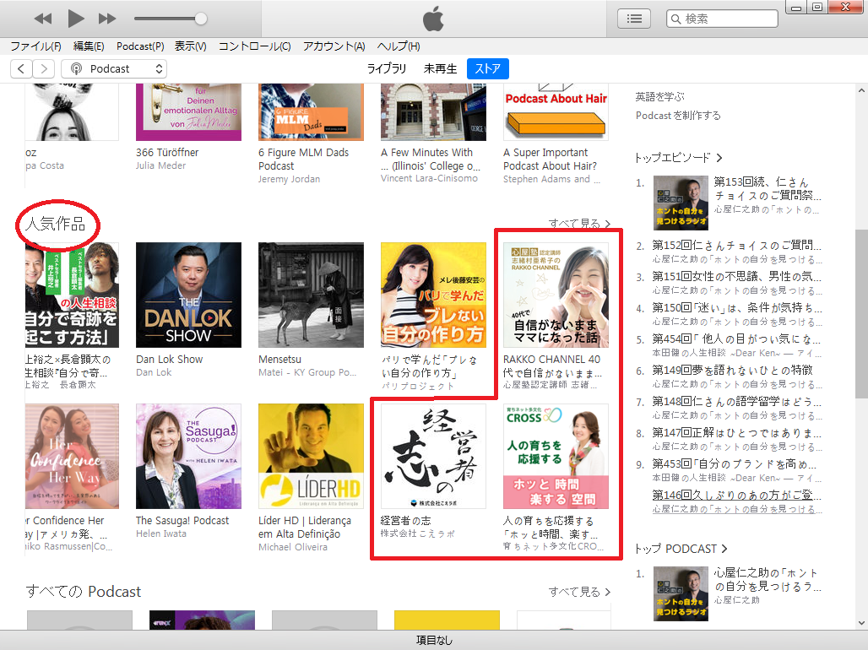Click the scrollbar down arrow
The height and width of the screenshot is (650, 868).
861,623
